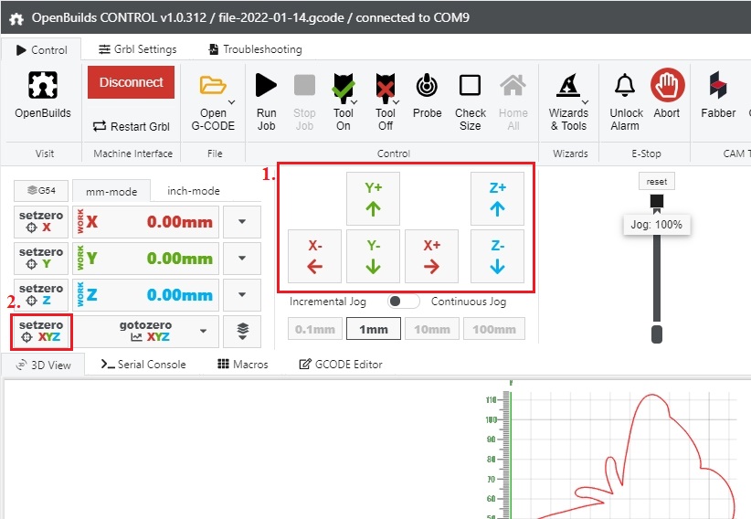Click the X work position 0.00mm value
751x519 pixels.
(180, 222)
